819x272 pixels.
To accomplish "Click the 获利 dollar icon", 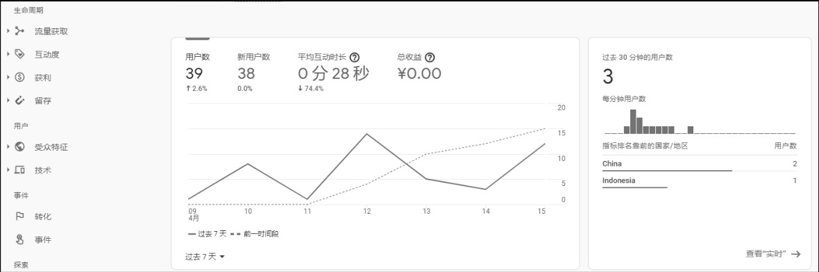I will [20, 77].
